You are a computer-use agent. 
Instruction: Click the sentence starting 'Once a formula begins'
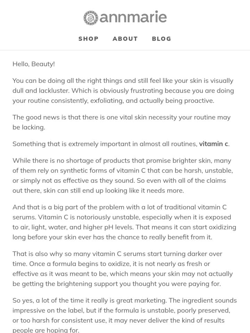pyautogui.click(x=123, y=274)
